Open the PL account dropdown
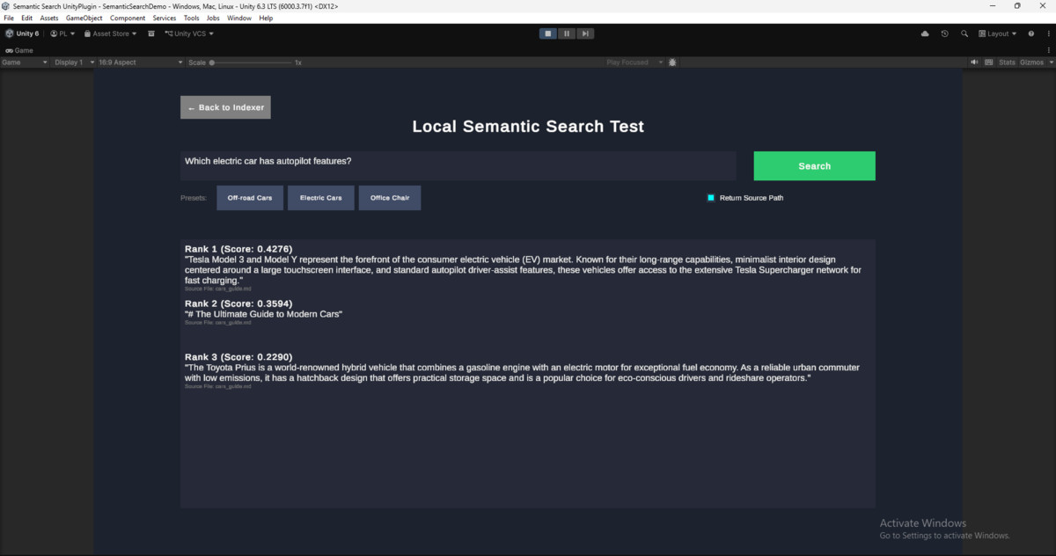The width and height of the screenshot is (1056, 556). (x=62, y=33)
